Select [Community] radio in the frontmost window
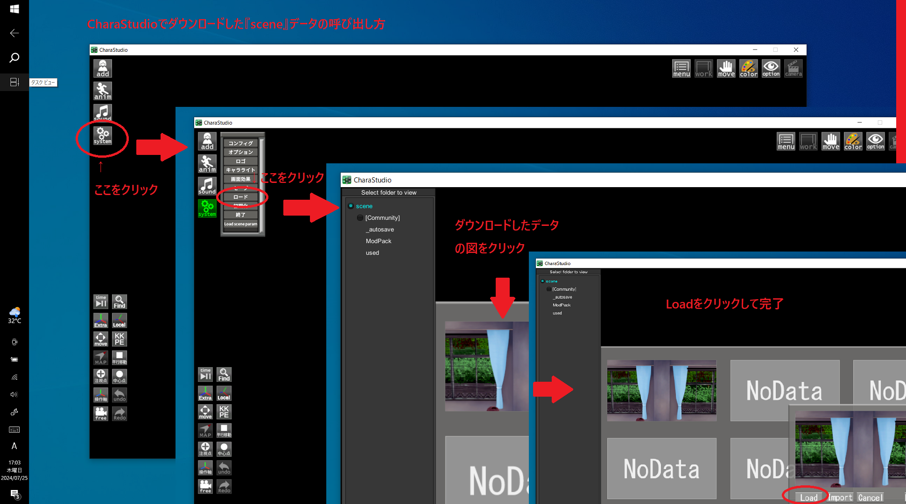The width and height of the screenshot is (906, 504). 549,289
